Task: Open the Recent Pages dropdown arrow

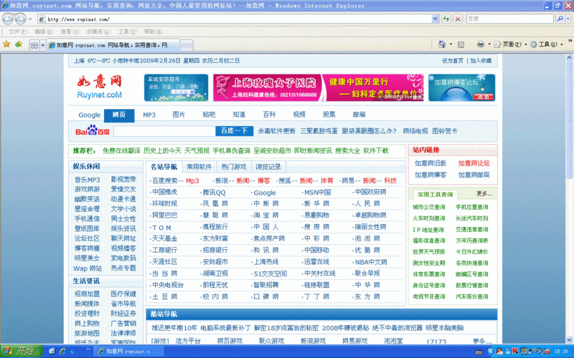Action: (30, 19)
